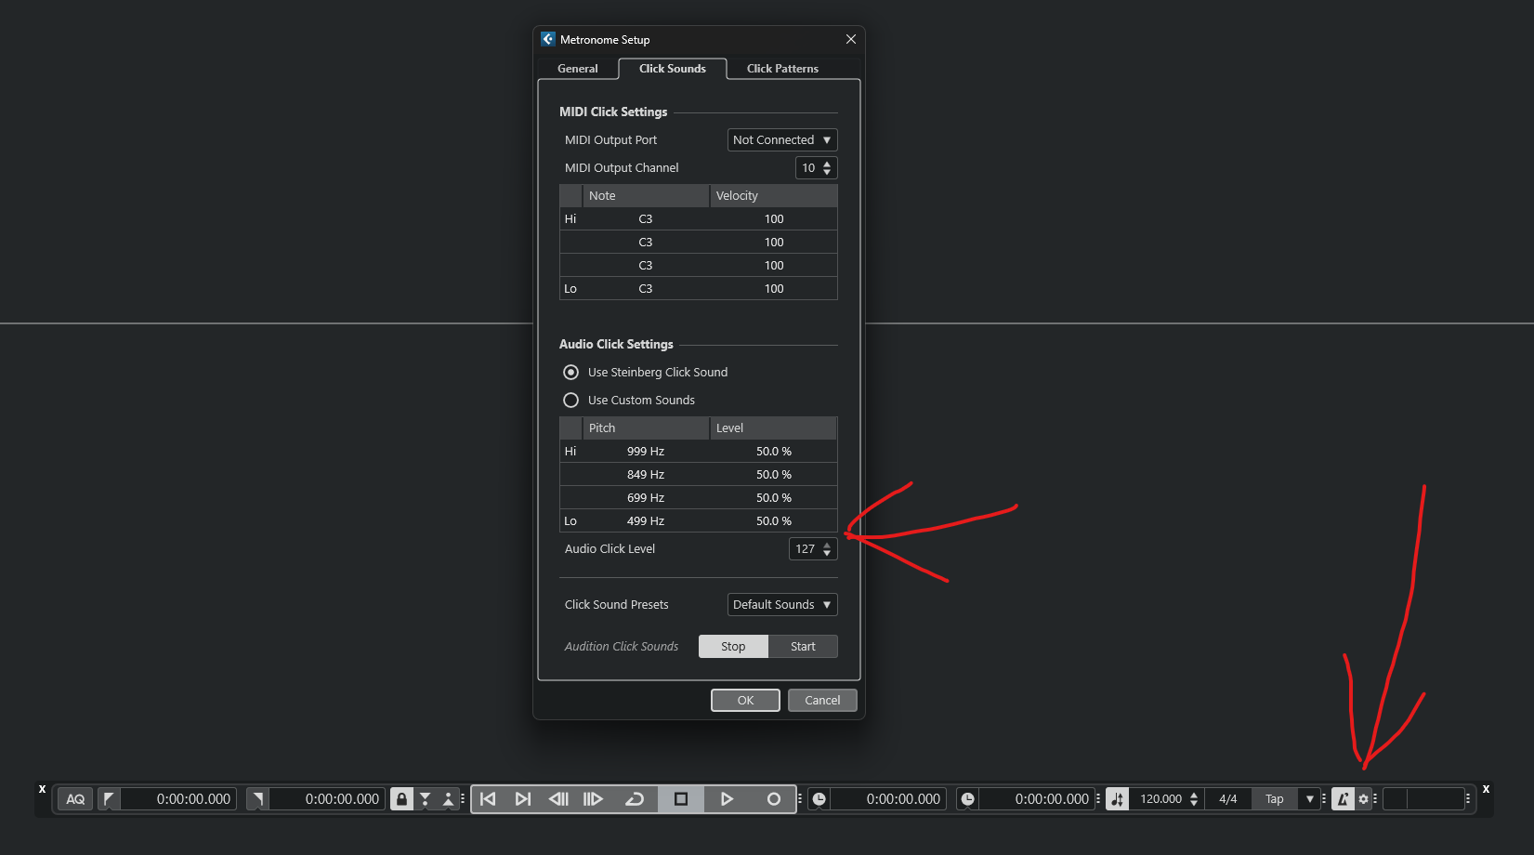Click OK in Metronome Setup

tap(745, 701)
